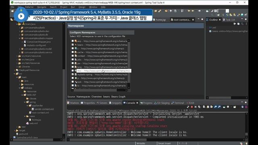Image resolution: width=258 pixels, height=145 pixels.
Task: Expand the com.example.spbatis.dao package
Action: pos(20,31)
